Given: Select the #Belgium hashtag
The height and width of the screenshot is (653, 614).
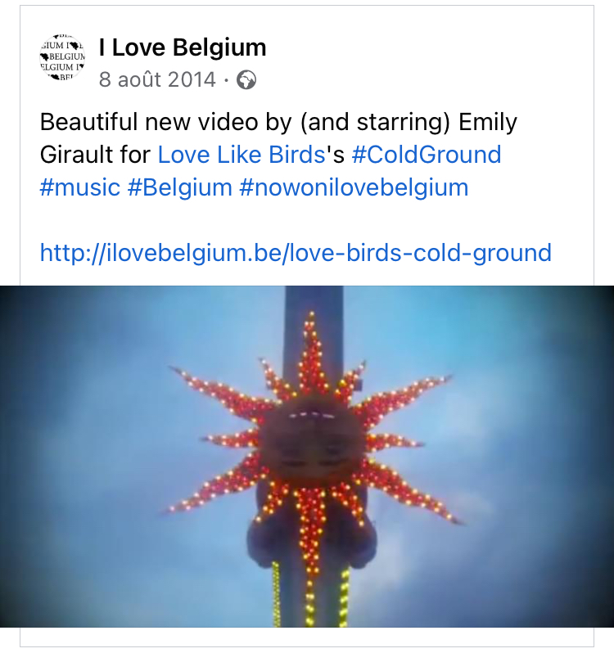Looking at the screenshot, I should pyautogui.click(x=180, y=187).
